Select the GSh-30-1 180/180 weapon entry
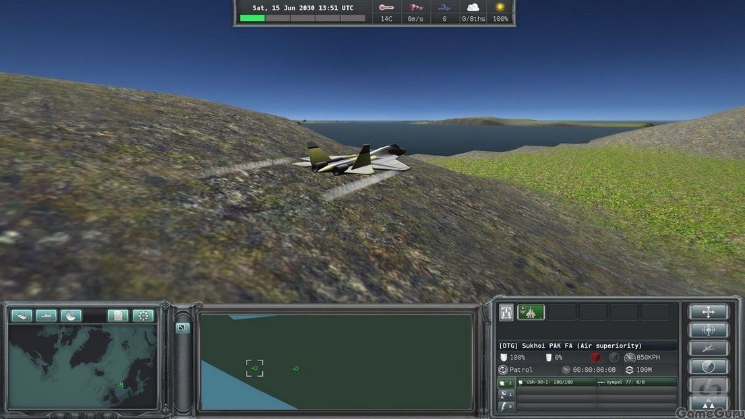The width and height of the screenshot is (745, 419). point(556,382)
